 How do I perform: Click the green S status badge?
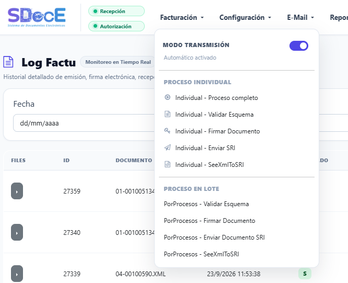click(305, 274)
